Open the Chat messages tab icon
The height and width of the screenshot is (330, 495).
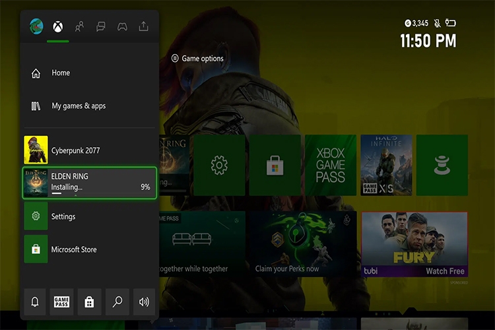(x=101, y=26)
